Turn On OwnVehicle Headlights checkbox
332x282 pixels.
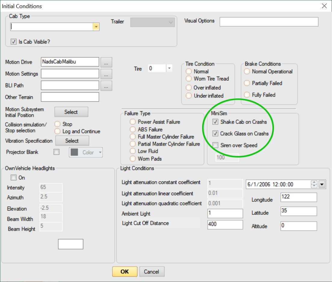(x=14, y=177)
